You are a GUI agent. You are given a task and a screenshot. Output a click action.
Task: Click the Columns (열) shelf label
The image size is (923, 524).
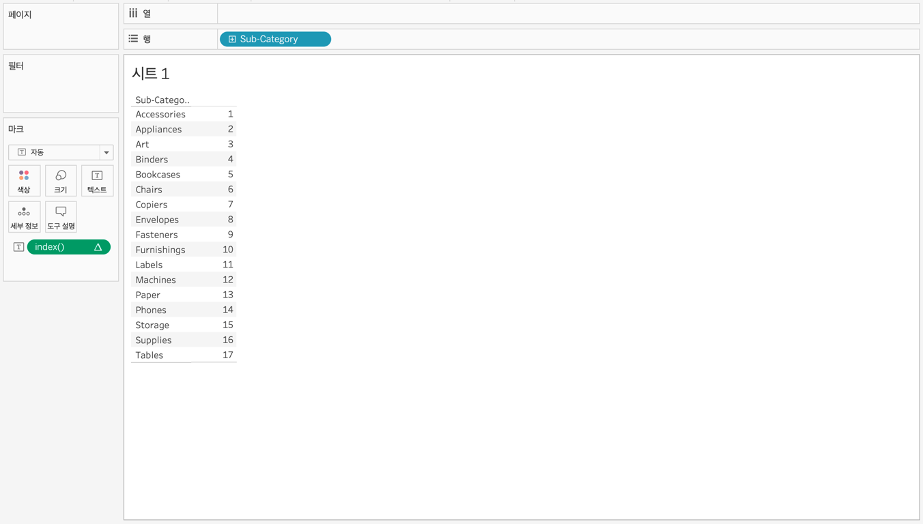tap(147, 14)
